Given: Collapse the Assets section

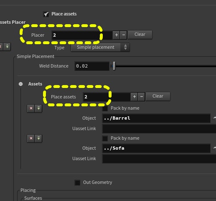Looking at the screenshot, I should point(21,84).
